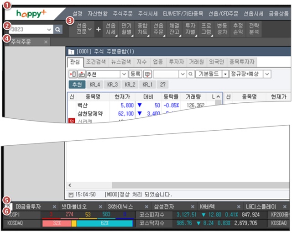This screenshot has height=233, width=292.
Task: Open 변동성차 toolbar button
Action: point(222,29)
